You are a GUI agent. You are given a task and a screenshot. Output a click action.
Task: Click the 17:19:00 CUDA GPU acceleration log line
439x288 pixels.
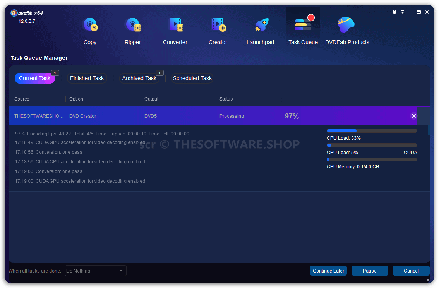pos(80,181)
